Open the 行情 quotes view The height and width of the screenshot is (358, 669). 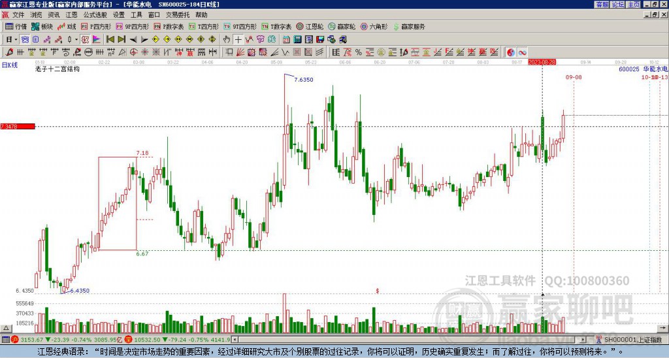pos(16,26)
